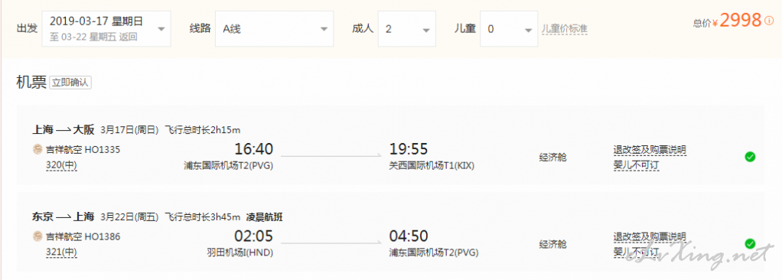
Task: Toggle the green check for Shanghai–Osaka flight
Action: pyautogui.click(x=750, y=157)
